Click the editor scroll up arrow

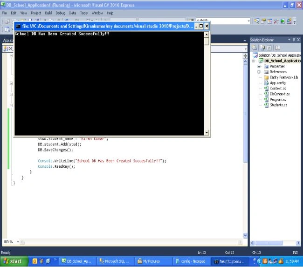[245, 61]
